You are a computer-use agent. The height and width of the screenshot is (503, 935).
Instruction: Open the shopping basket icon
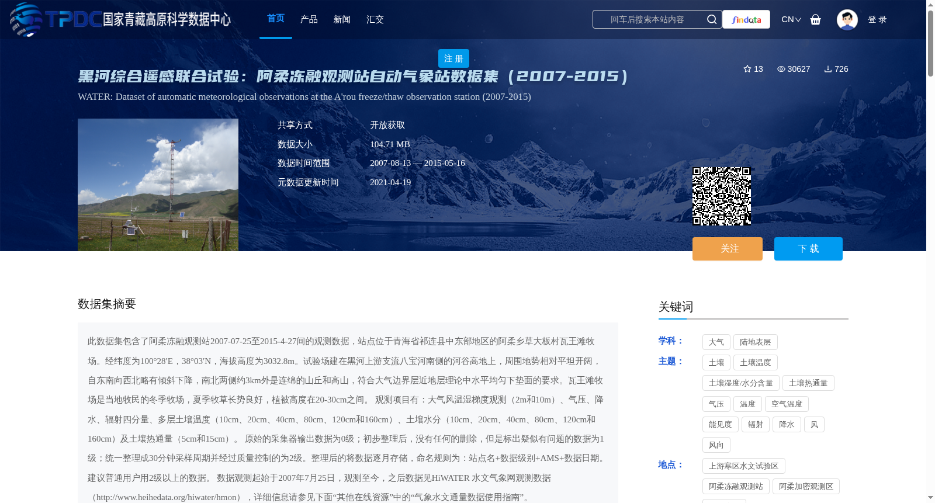pos(815,19)
